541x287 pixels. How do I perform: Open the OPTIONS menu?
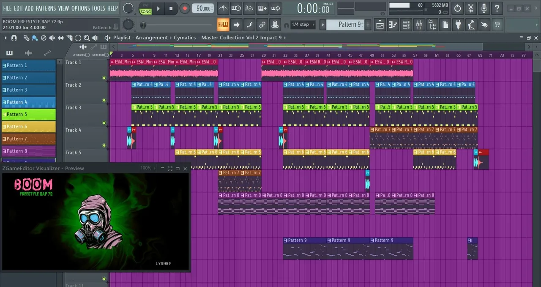pyautogui.click(x=80, y=8)
